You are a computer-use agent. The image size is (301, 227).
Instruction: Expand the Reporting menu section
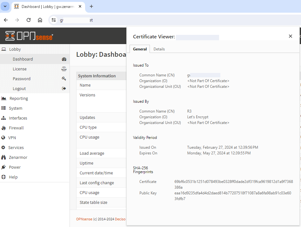pyautogui.click(x=18, y=98)
